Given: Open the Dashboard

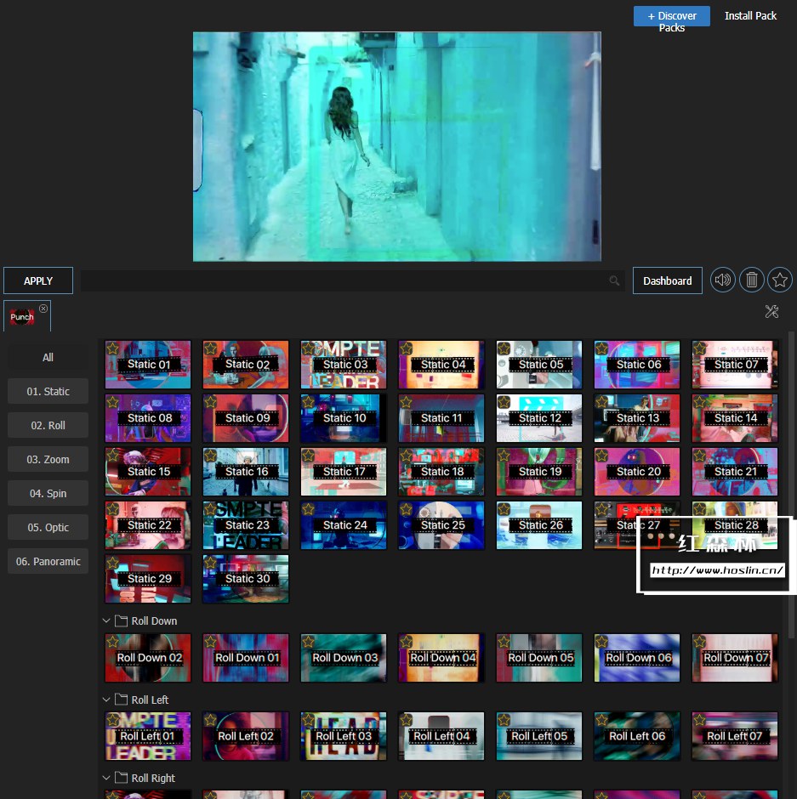Looking at the screenshot, I should click(x=668, y=280).
